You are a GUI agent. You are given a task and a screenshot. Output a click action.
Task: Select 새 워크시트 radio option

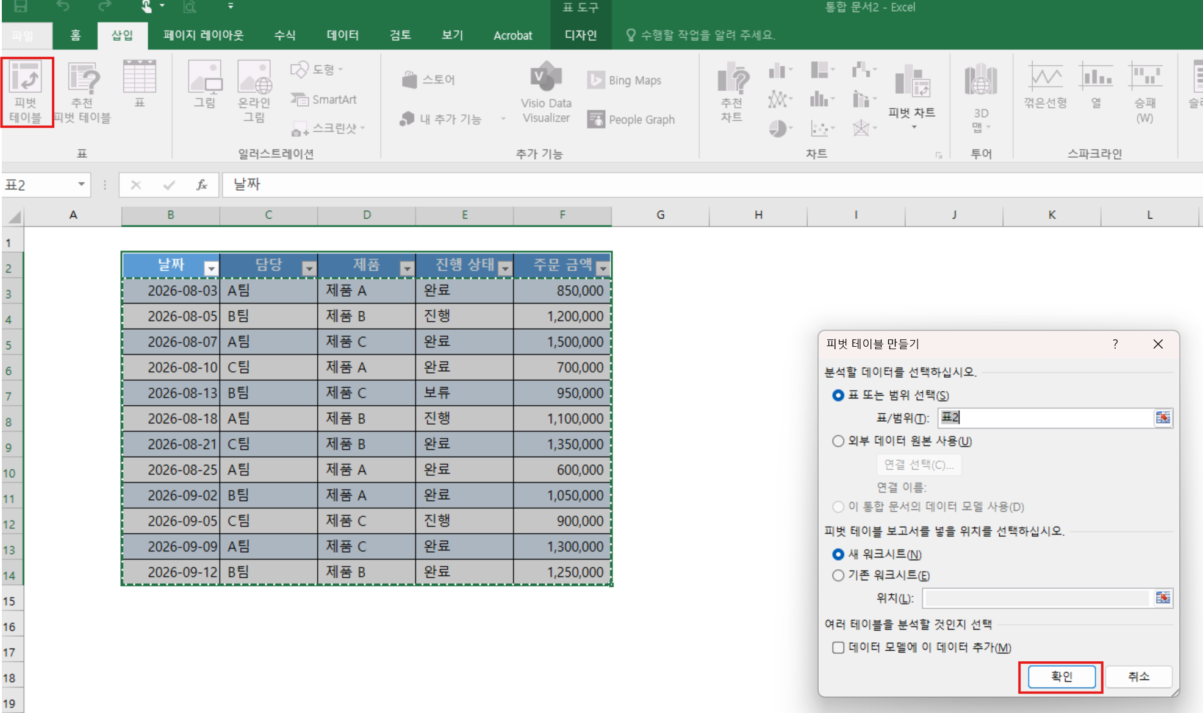[838, 555]
